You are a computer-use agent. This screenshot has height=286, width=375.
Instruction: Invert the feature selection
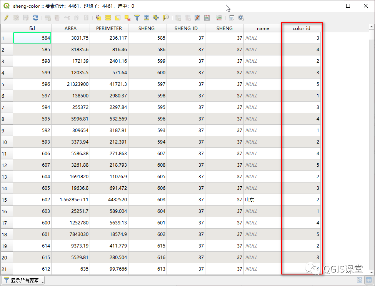(118, 18)
